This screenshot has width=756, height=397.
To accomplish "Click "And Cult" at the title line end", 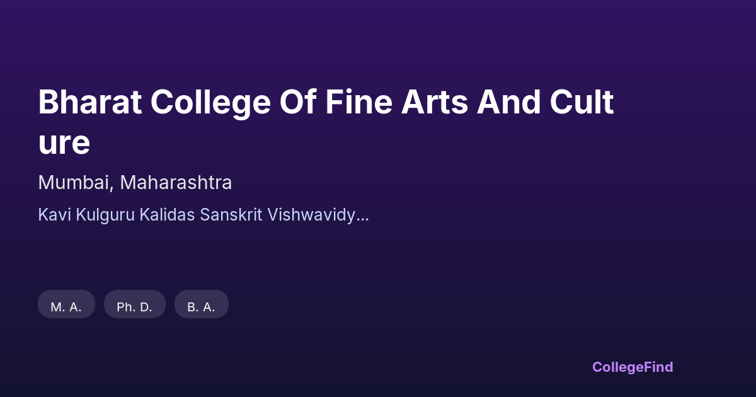I will (x=545, y=103).
